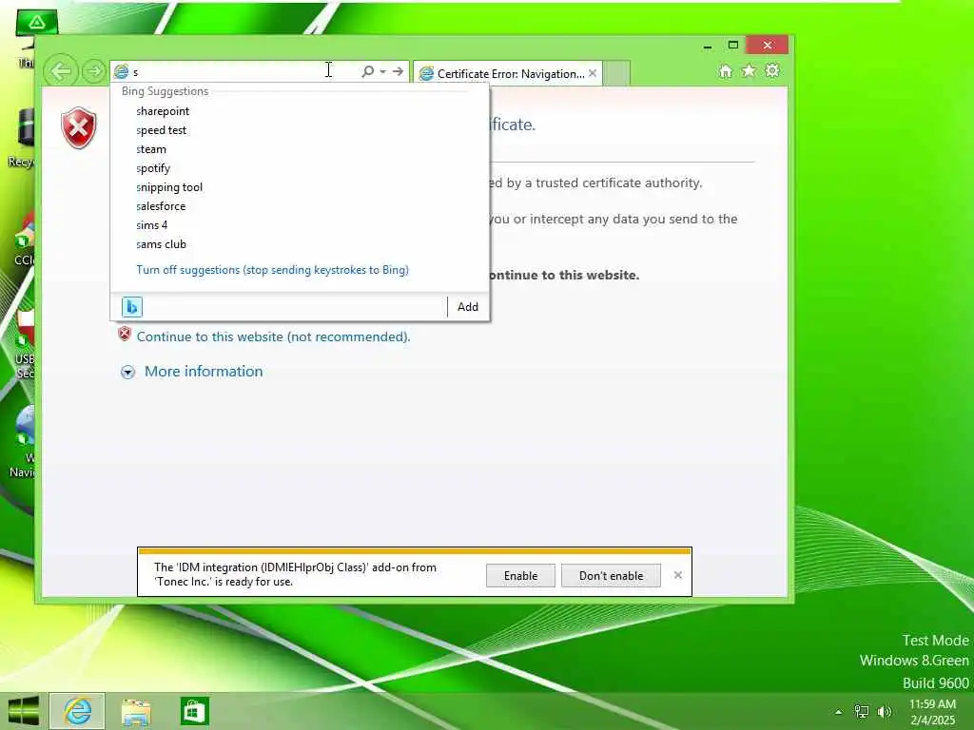Open the clock showing 11:59 AM
Viewport: 974px width, 730px height.
pos(932,712)
